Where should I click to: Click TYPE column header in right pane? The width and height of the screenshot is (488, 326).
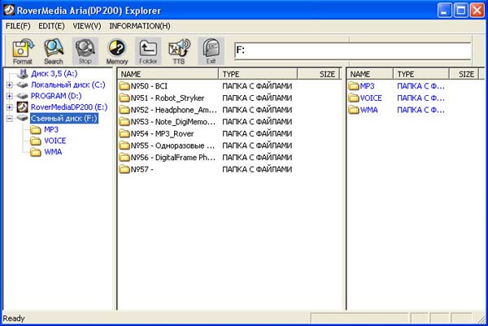pos(421,74)
